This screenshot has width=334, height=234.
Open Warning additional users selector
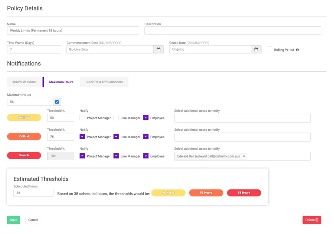pos(242,118)
